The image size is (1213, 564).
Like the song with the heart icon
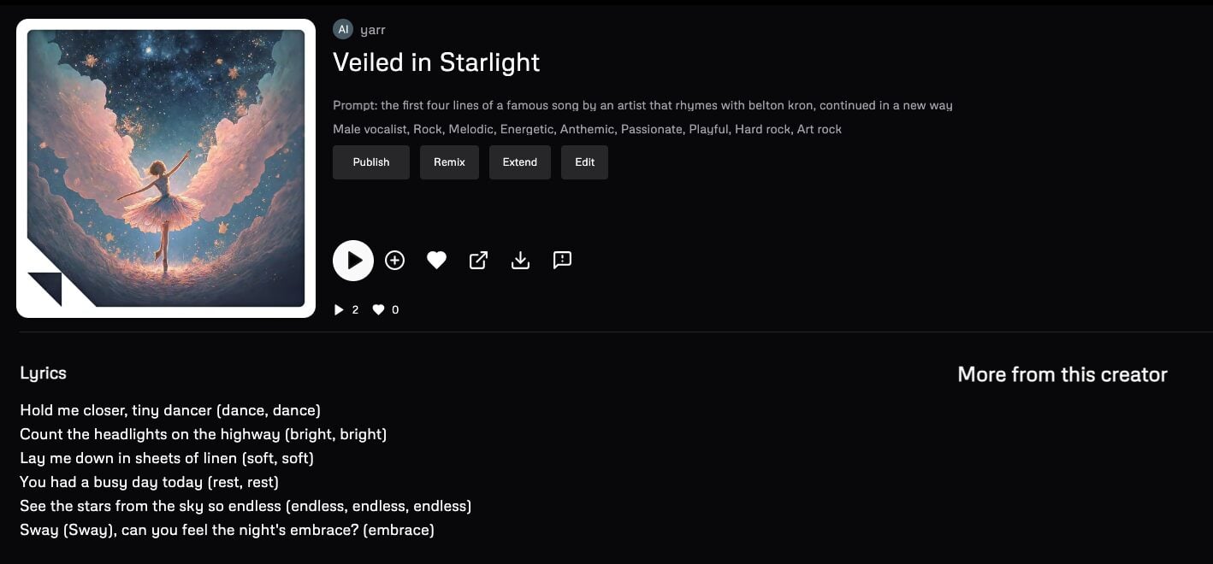pyautogui.click(x=436, y=261)
